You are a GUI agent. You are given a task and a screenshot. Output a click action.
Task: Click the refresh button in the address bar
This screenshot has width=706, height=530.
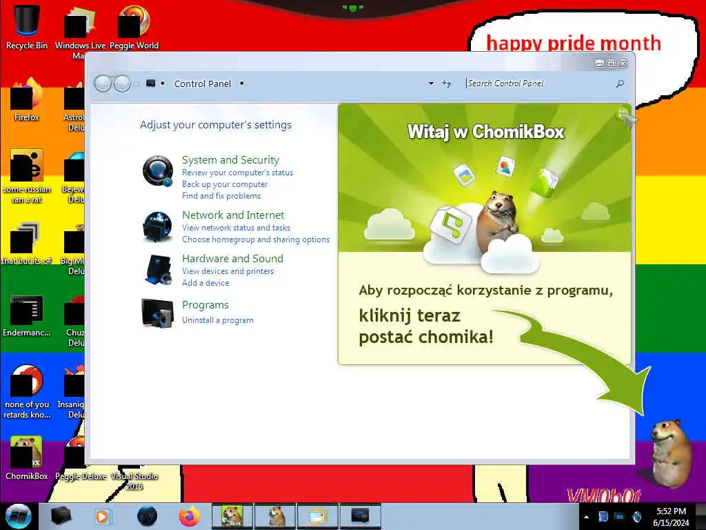pos(446,84)
